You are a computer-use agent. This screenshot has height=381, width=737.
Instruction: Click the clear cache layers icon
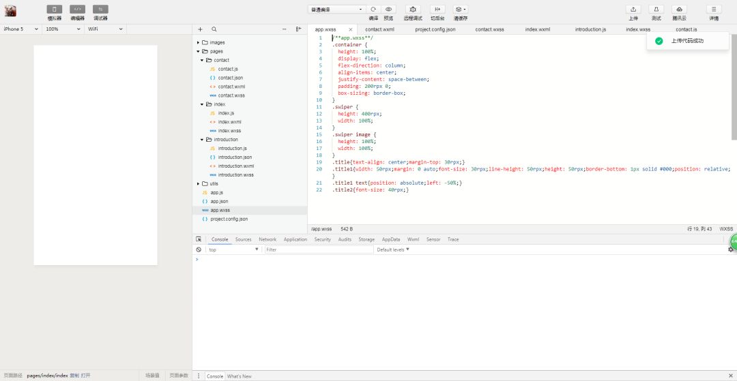click(x=461, y=10)
